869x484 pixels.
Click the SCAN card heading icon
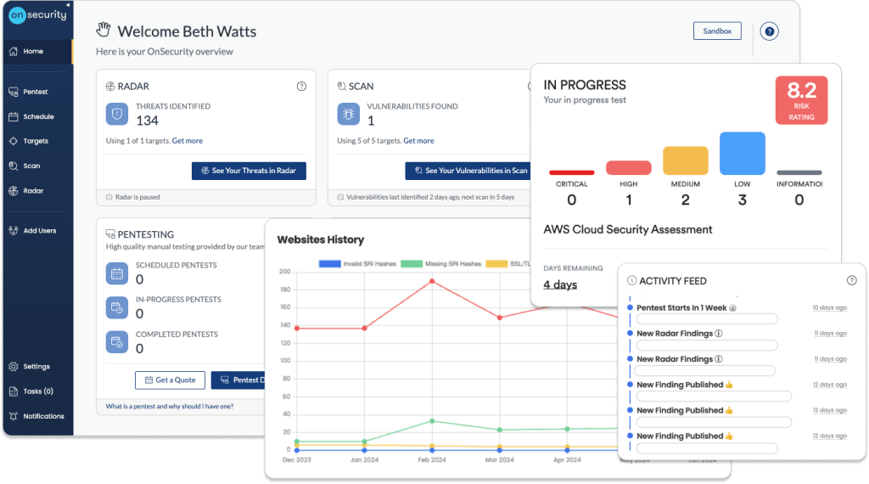coord(341,86)
